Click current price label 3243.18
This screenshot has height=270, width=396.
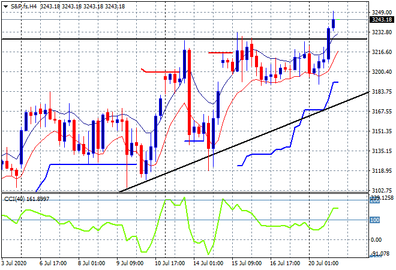[x=382, y=19]
